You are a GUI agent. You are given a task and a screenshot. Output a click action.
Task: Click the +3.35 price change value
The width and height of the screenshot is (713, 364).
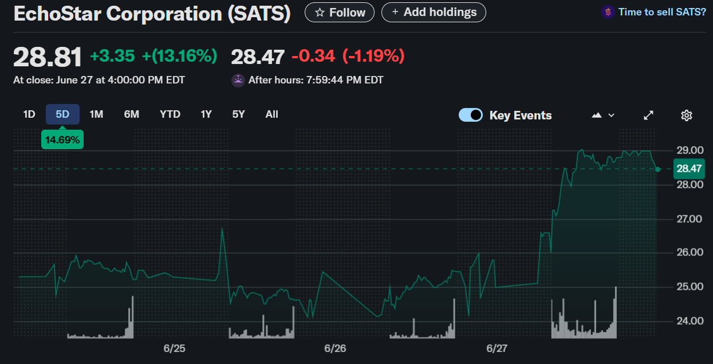(112, 56)
